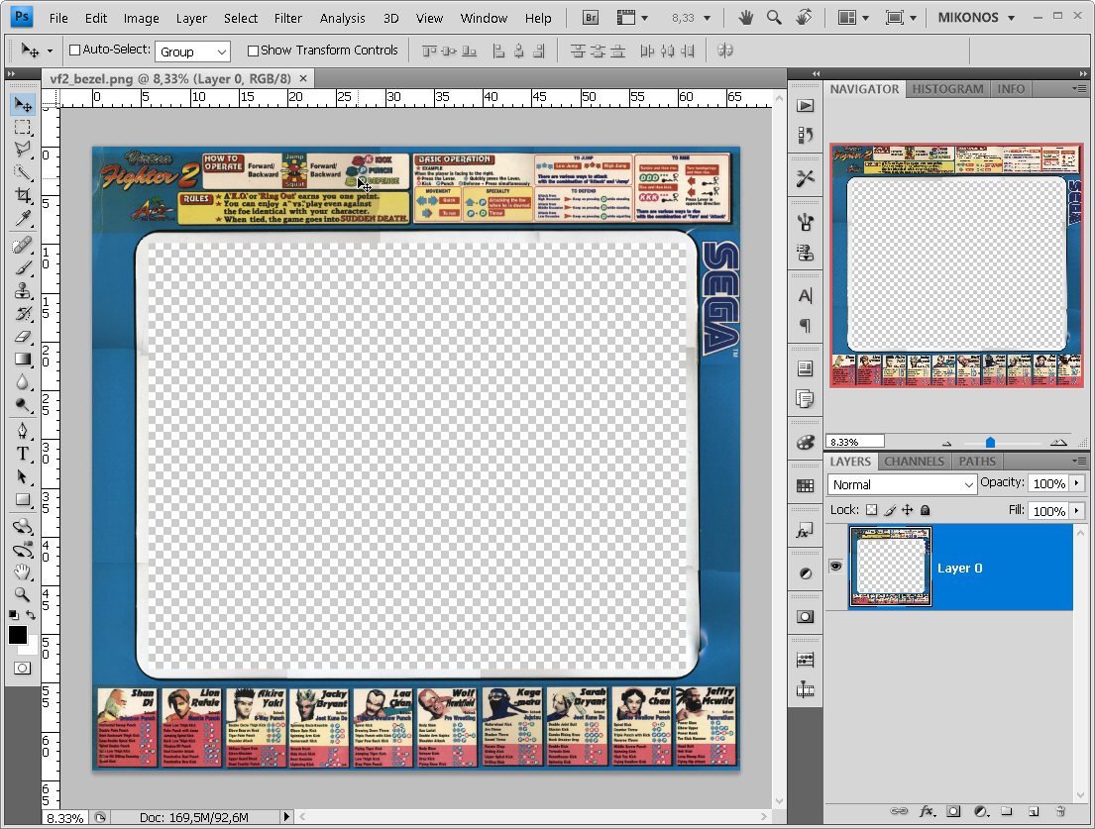Image resolution: width=1095 pixels, height=829 pixels.
Task: Select the Pen tool
Action: click(x=23, y=430)
